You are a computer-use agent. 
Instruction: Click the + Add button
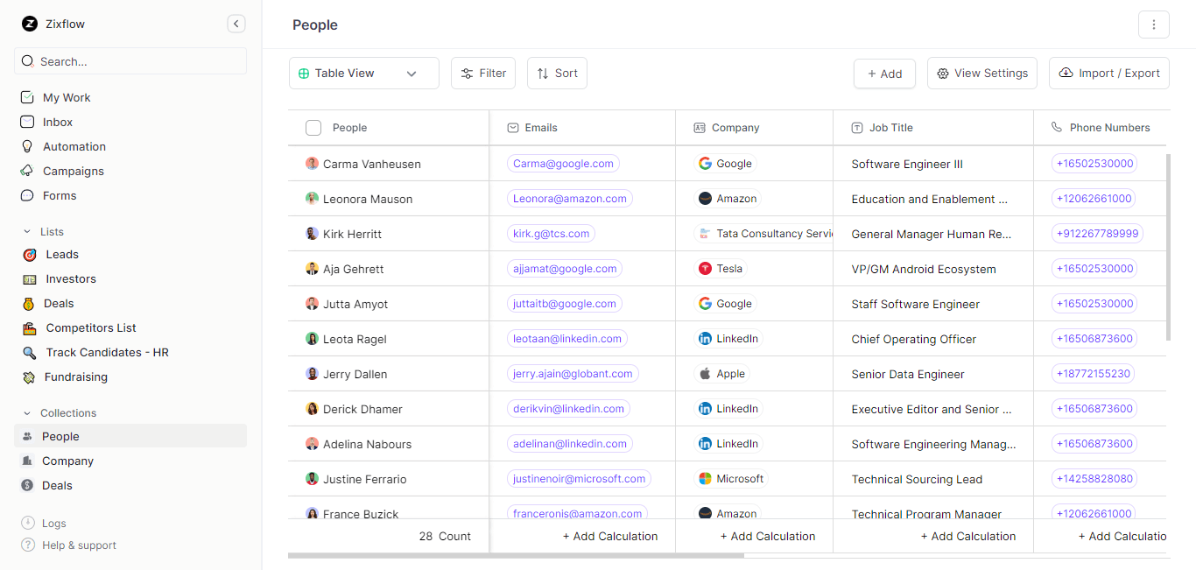tap(884, 73)
